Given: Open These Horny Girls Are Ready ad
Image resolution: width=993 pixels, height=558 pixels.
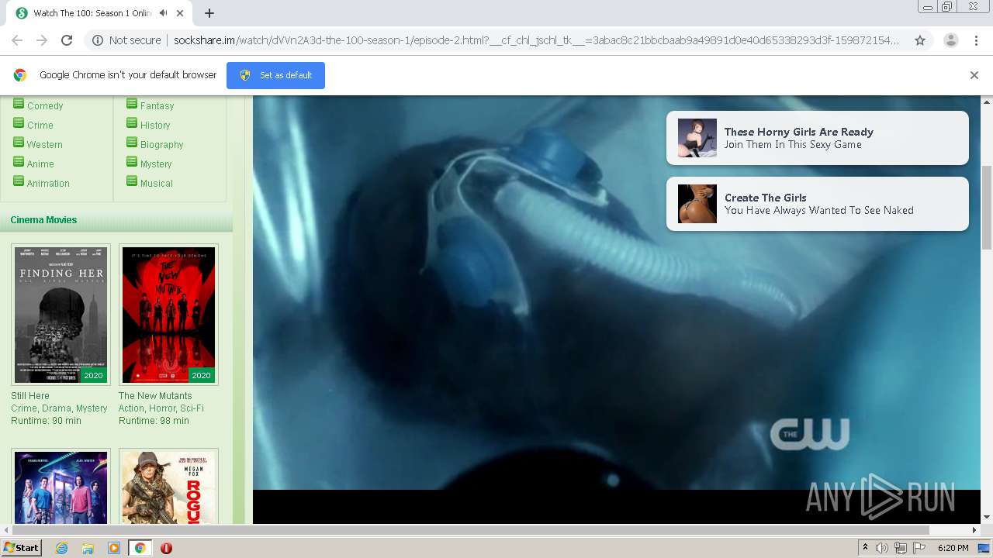Looking at the screenshot, I should click(817, 138).
